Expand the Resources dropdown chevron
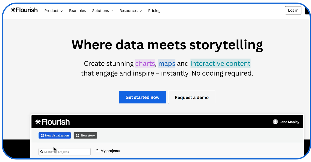Image resolution: width=311 pixels, height=162 pixels. coord(140,11)
